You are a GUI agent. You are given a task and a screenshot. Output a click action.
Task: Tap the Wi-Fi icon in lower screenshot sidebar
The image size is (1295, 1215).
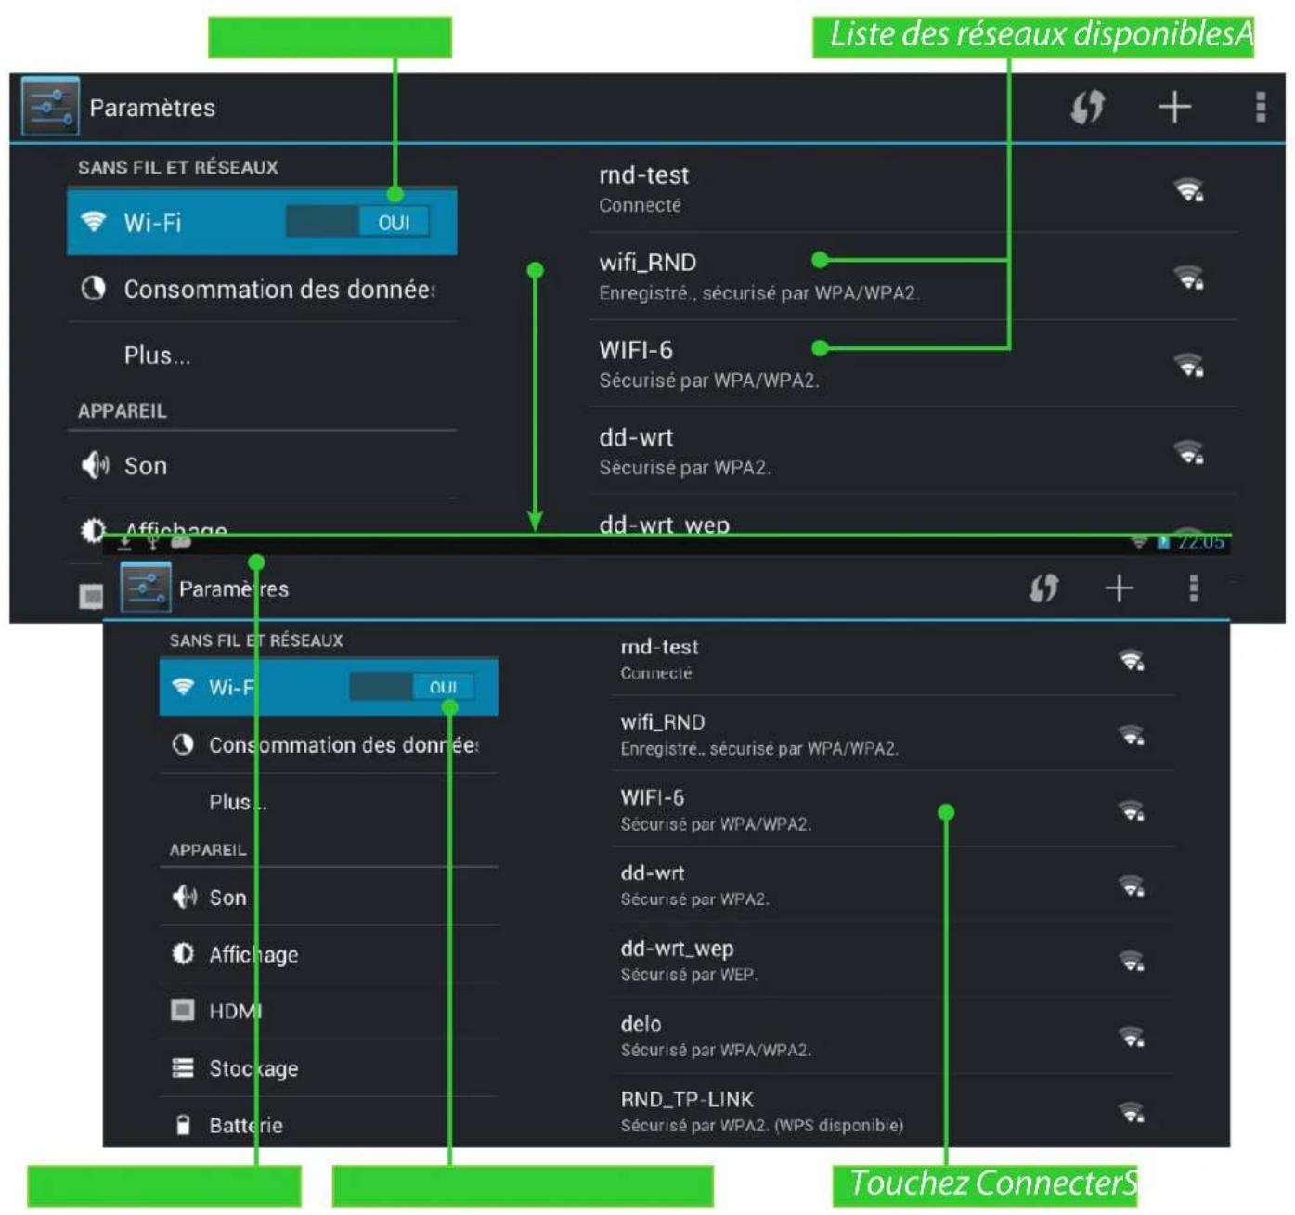[x=183, y=687]
